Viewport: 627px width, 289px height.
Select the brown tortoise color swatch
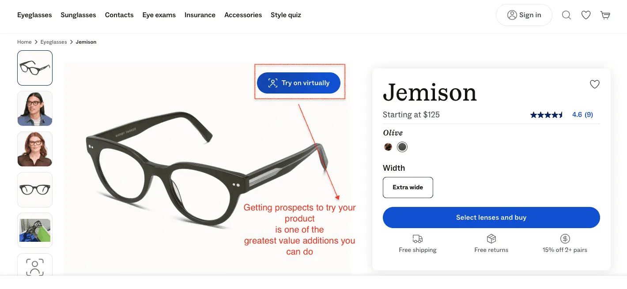pos(388,147)
